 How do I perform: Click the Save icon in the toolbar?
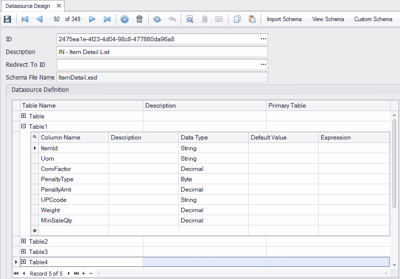[x=7, y=19]
